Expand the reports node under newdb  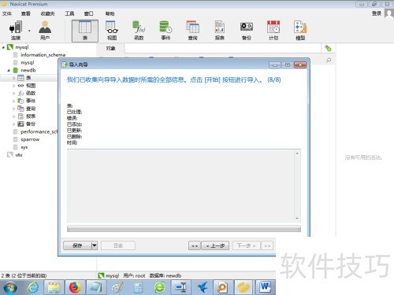tap(14, 116)
